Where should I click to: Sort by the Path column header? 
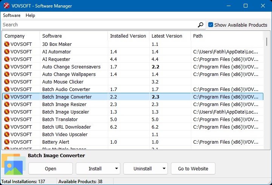coord(227,36)
